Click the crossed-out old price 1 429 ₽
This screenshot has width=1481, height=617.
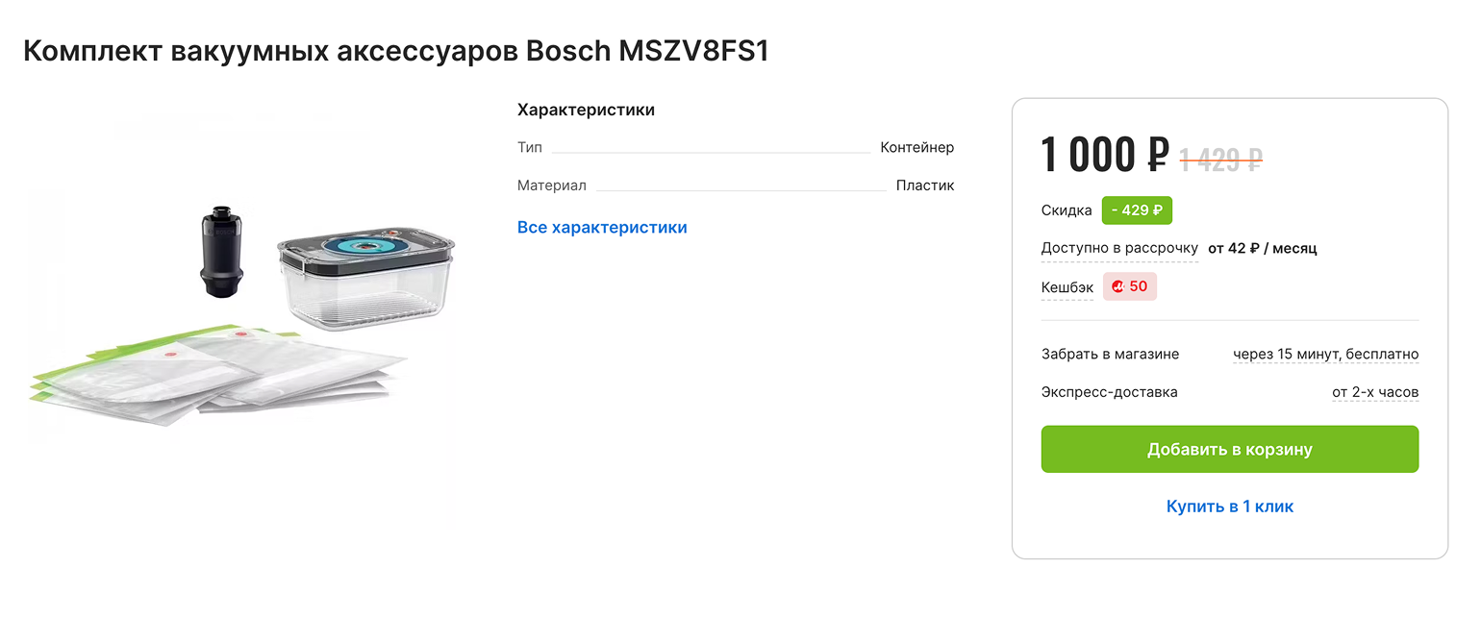click(1220, 160)
